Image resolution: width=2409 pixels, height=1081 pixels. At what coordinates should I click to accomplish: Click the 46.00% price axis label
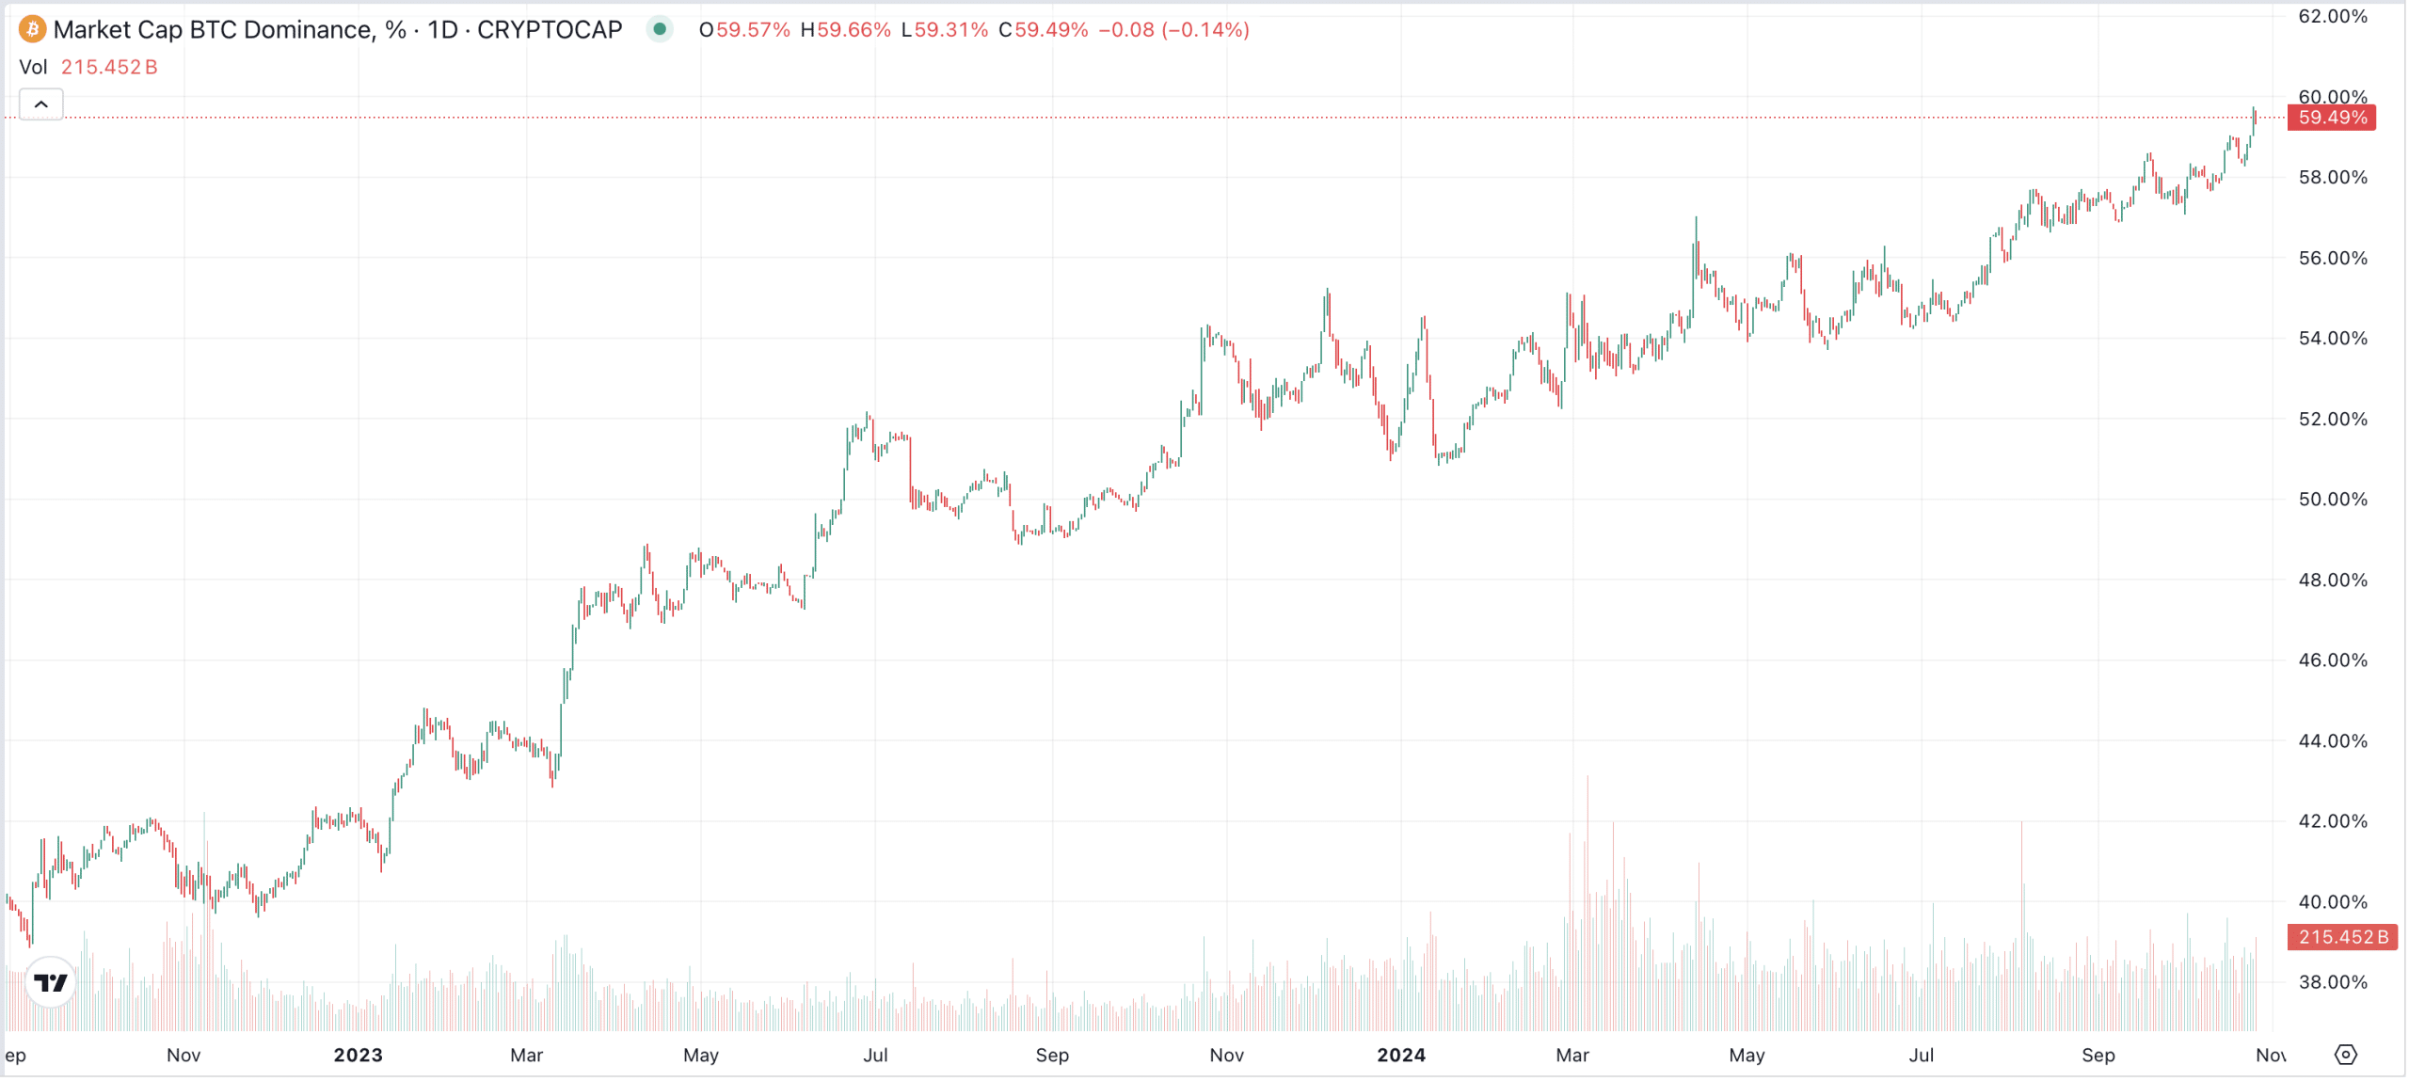(x=2332, y=660)
